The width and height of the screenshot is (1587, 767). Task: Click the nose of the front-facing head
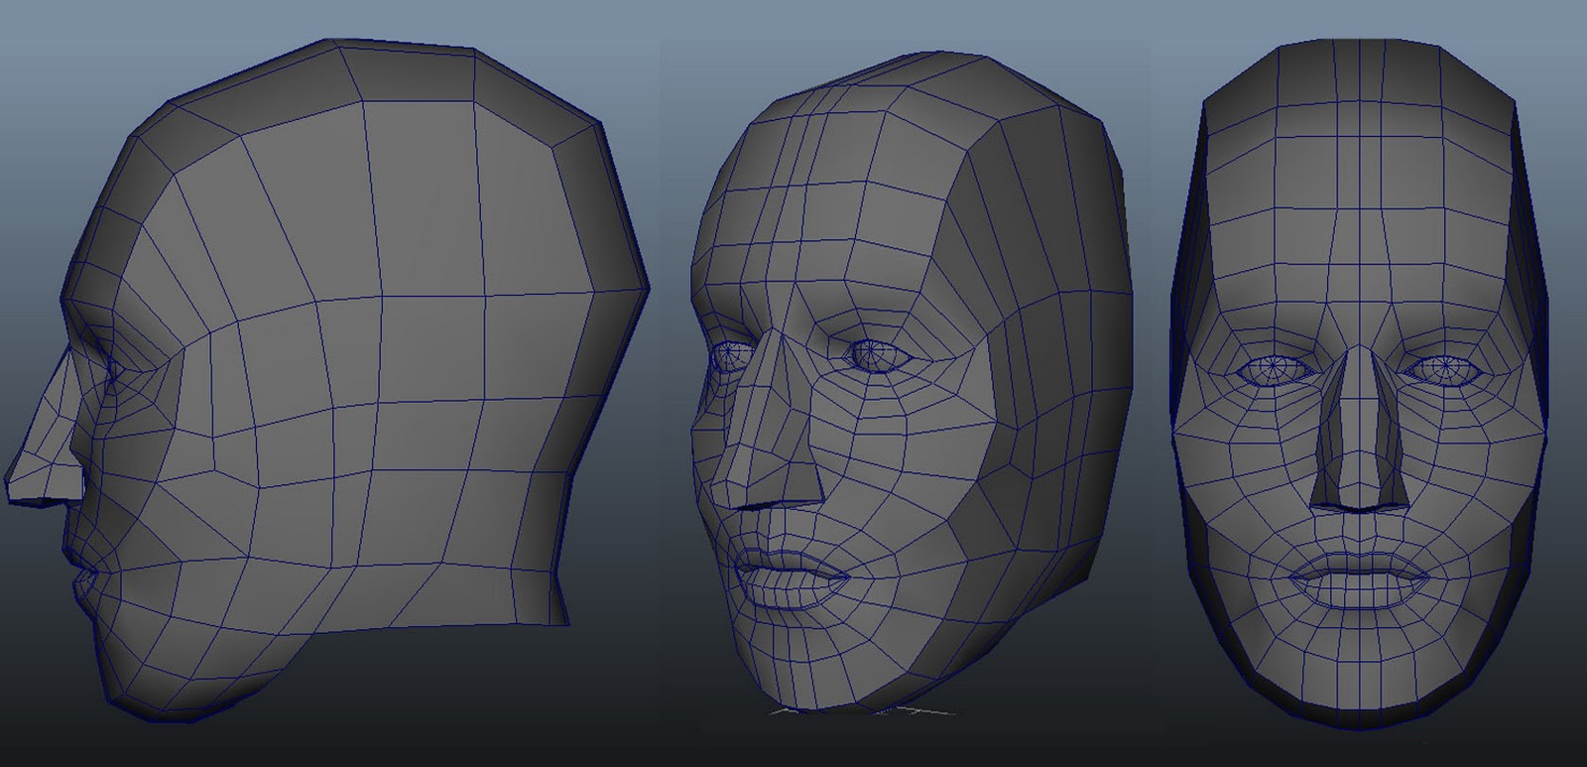[1359, 429]
